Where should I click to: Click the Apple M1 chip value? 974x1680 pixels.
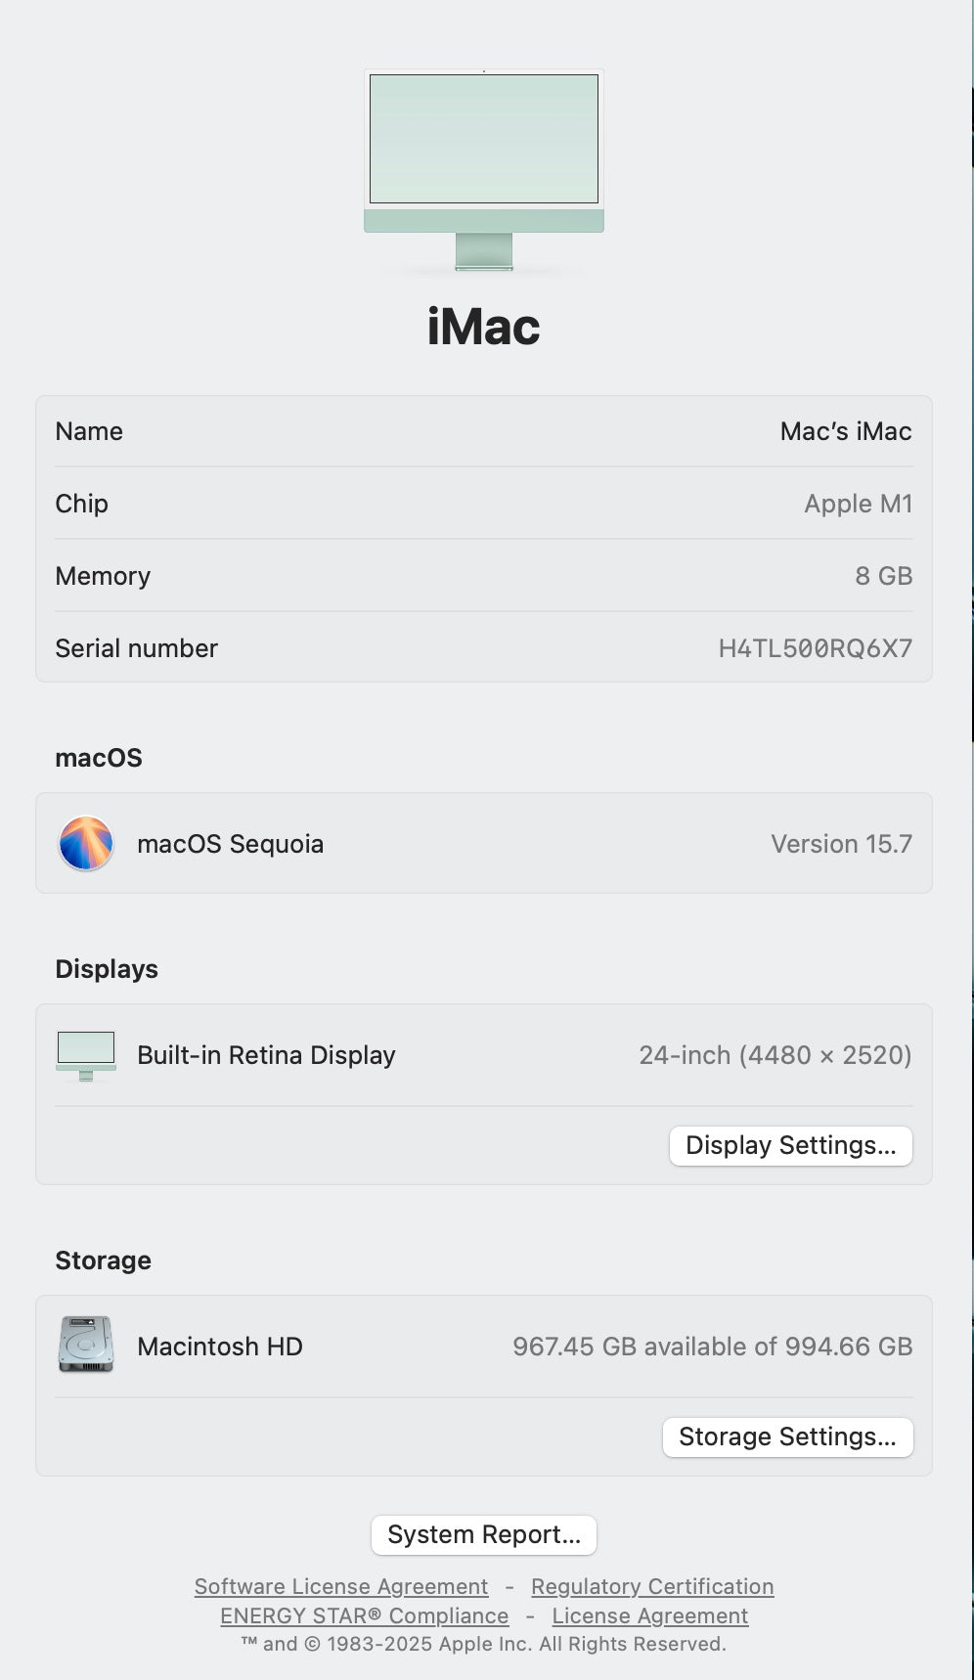tap(858, 504)
